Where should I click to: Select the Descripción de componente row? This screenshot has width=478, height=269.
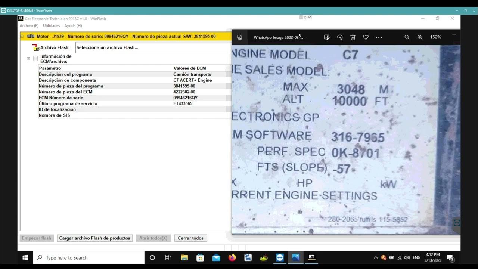tap(135, 80)
